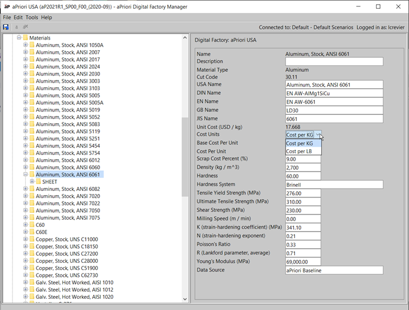Image resolution: width=409 pixels, height=310 pixels.
Task: Open the Tools menu
Action: 32,18
